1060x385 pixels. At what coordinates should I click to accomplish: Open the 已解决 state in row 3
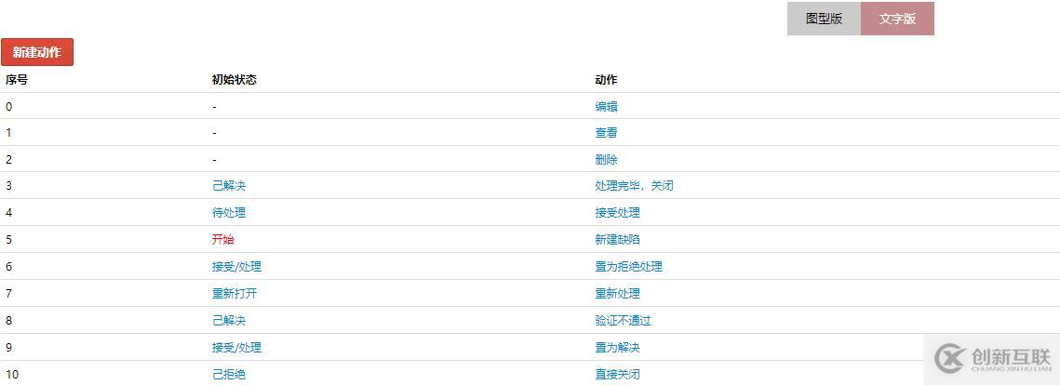click(x=229, y=186)
